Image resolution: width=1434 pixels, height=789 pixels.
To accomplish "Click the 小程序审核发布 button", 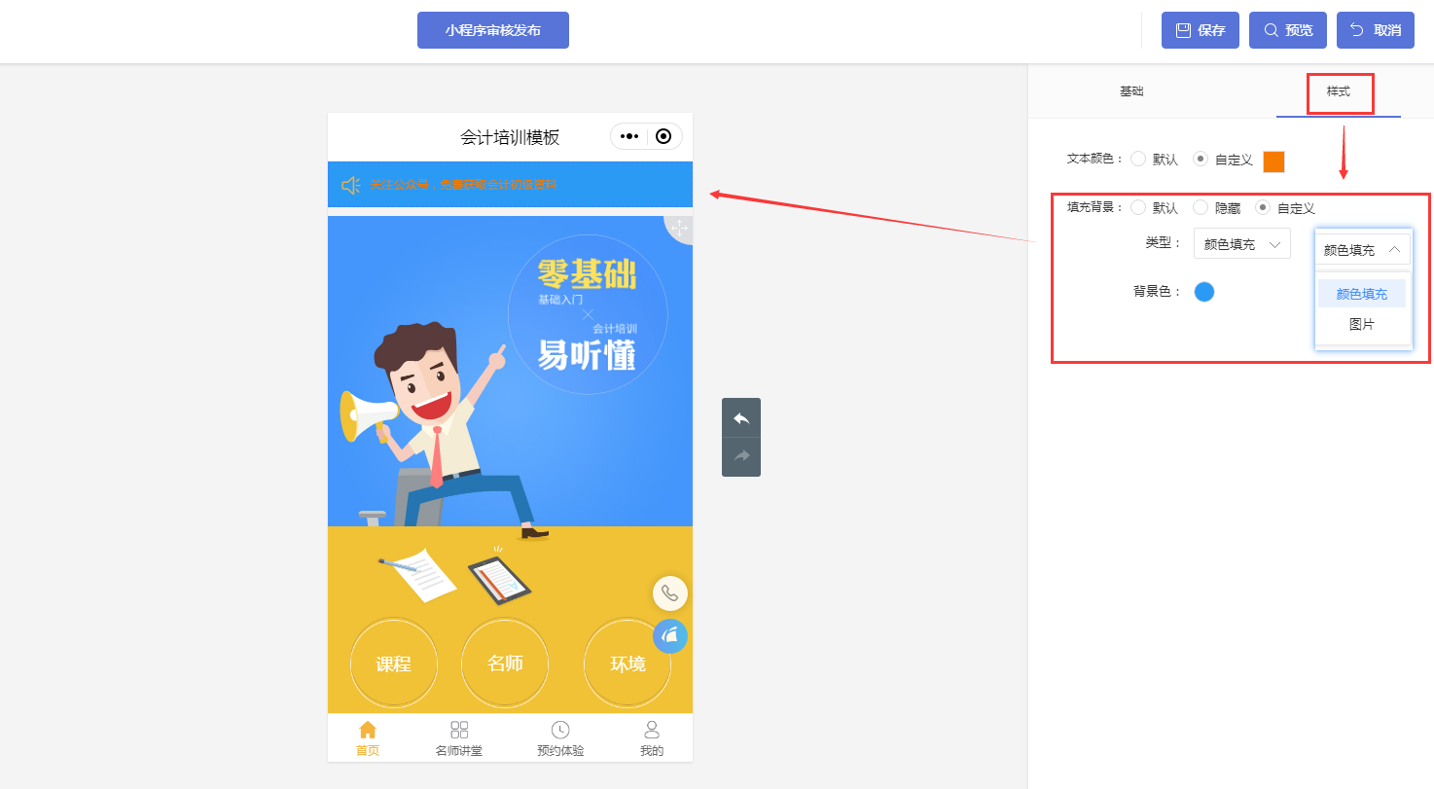I will click(493, 30).
